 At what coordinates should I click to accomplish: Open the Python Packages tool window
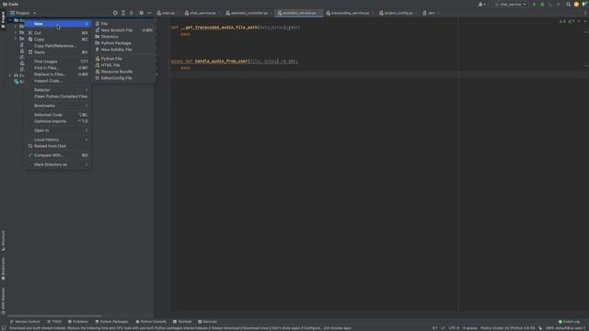[x=111, y=322]
